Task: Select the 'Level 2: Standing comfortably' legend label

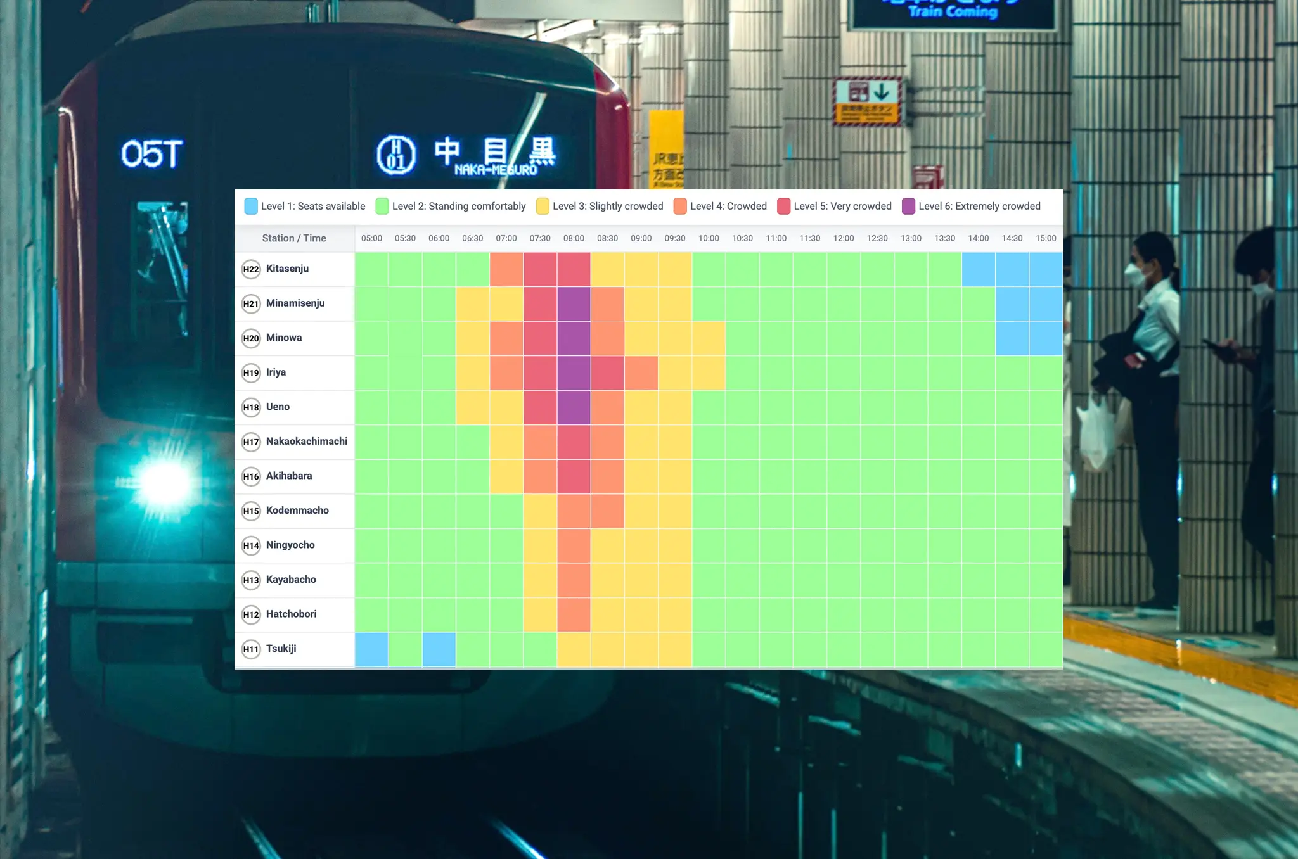Action: coord(459,206)
